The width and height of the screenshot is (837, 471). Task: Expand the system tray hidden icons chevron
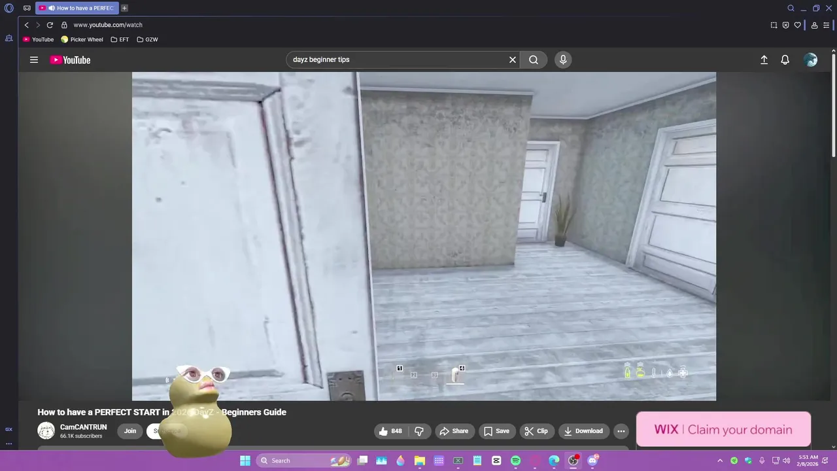click(x=720, y=461)
